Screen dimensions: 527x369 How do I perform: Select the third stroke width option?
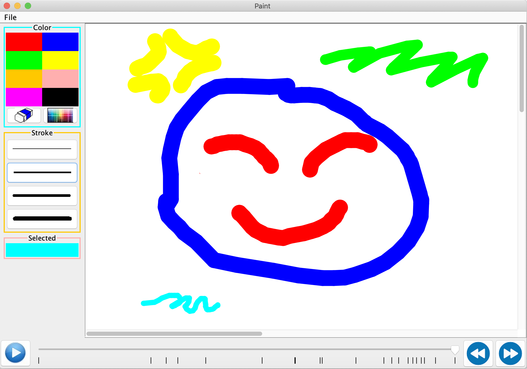pos(42,196)
